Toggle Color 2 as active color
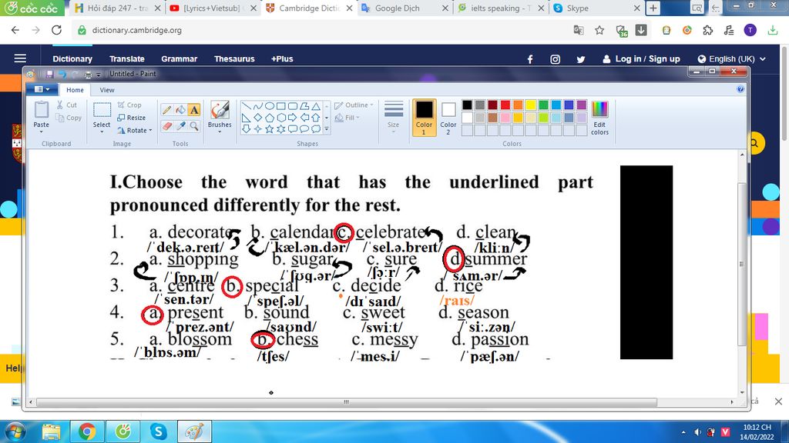The width and height of the screenshot is (789, 443). click(x=448, y=117)
